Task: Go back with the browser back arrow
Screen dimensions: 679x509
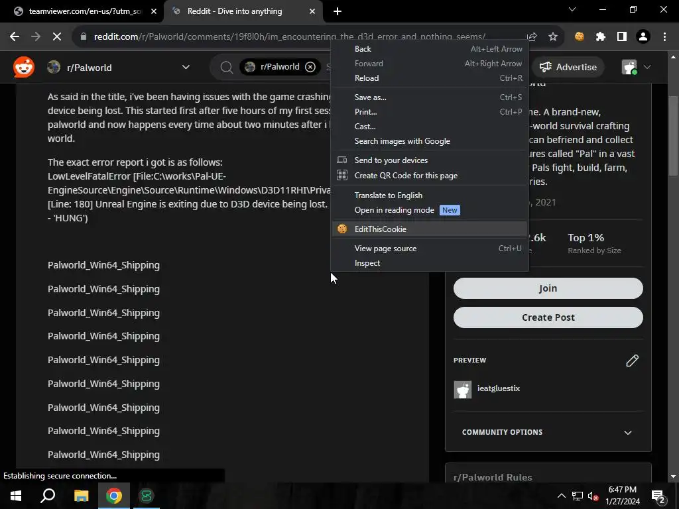Action: point(15,37)
